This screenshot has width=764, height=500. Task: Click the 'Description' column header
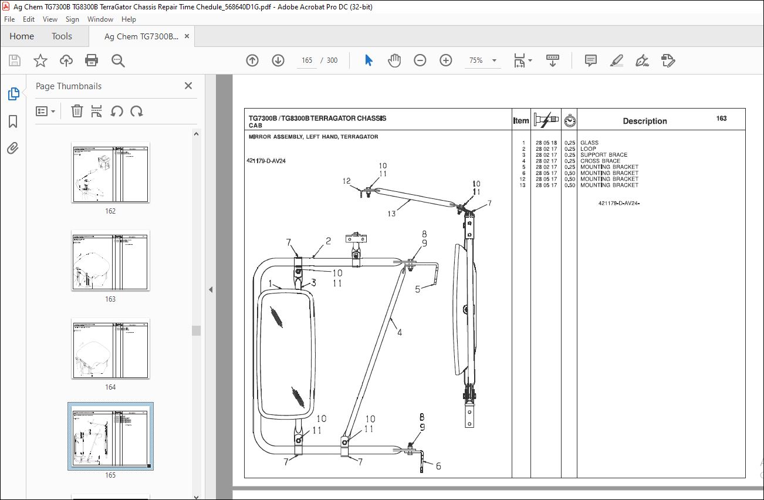645,121
